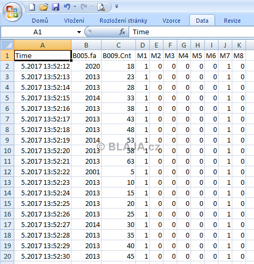Screen dimensions: 254x264
Task: Switch to the Domů ribbon tab
Action: click(40, 21)
